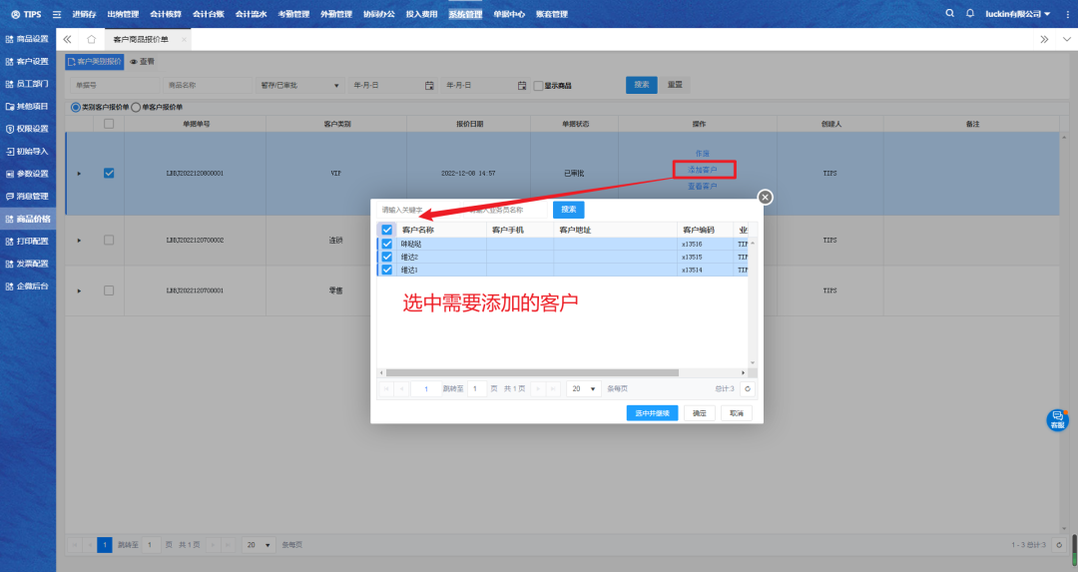Open 会计核算 in the top menu

tap(166, 14)
